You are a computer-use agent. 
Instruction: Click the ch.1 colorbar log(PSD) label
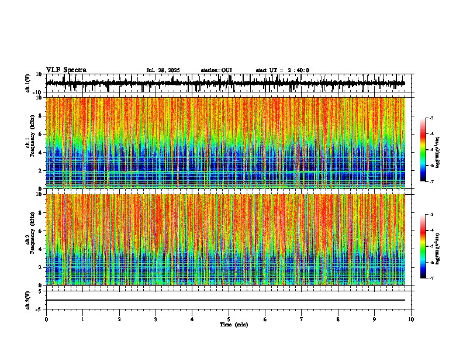[437, 152]
